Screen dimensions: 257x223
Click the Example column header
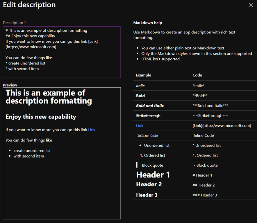tap(143, 75)
